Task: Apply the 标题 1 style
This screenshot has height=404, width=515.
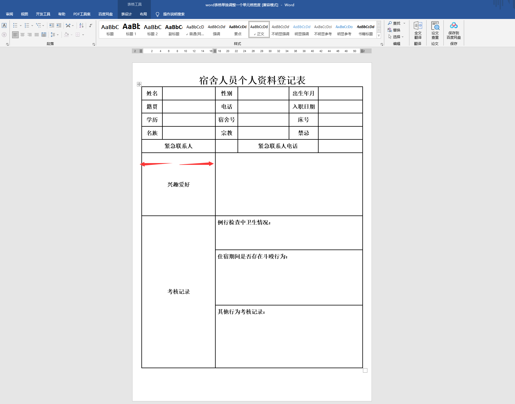Action: pos(131,30)
